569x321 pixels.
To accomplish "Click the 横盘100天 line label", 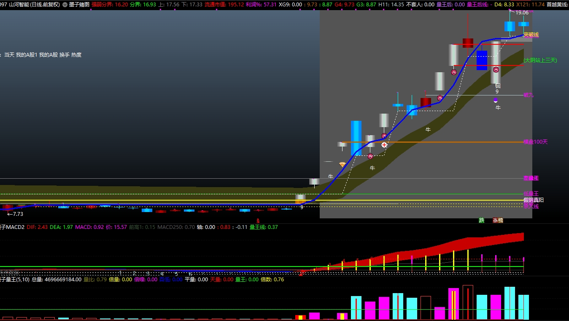I will (x=535, y=142).
